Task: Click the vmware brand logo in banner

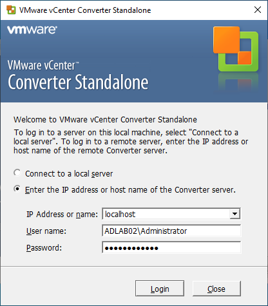Action: 32,30
